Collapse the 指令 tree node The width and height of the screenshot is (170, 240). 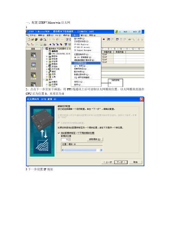tap(44, 79)
